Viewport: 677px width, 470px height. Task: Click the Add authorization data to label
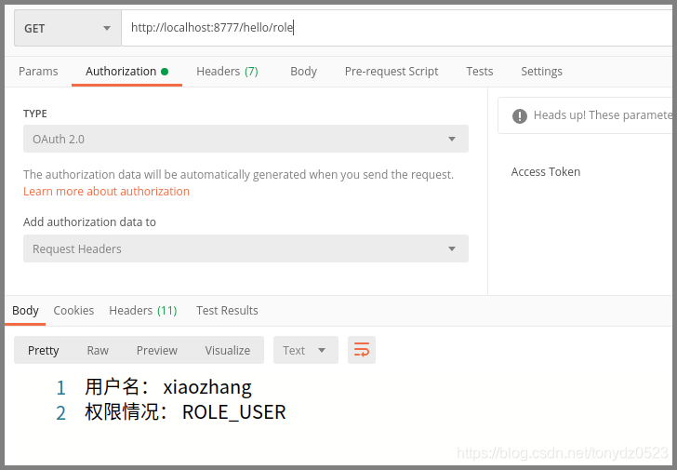click(x=89, y=222)
